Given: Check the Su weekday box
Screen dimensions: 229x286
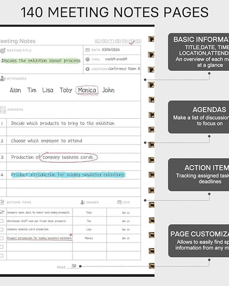Looking at the screenshot, I should (x=98, y=42).
